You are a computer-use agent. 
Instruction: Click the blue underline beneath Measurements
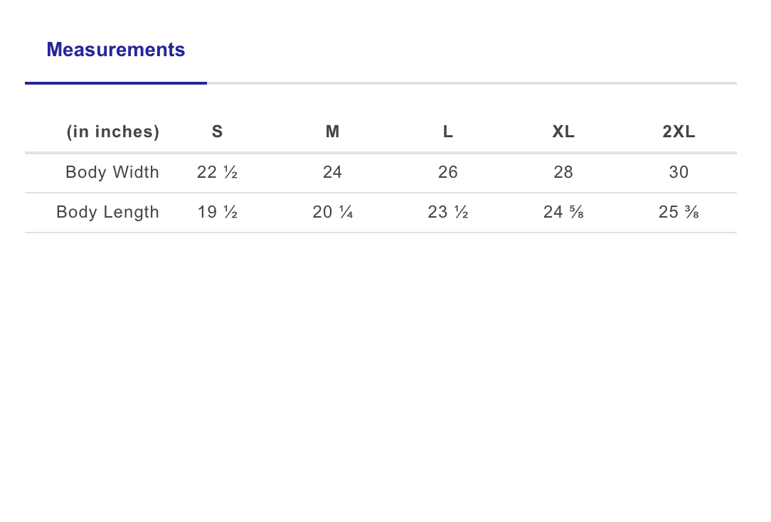(116, 83)
